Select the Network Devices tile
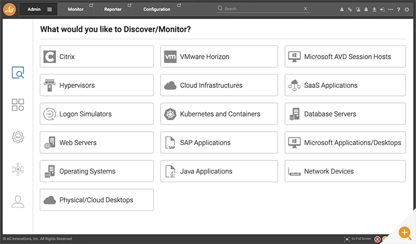Screen dimensions: 416x244 (x=345, y=171)
